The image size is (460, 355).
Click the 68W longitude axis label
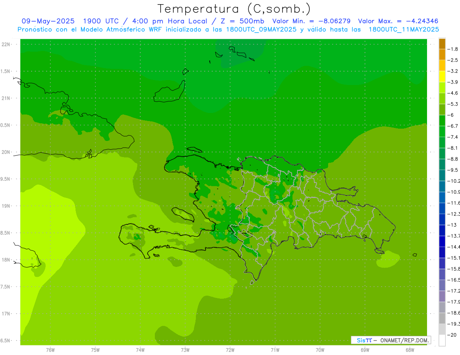pyautogui.click(x=410, y=350)
